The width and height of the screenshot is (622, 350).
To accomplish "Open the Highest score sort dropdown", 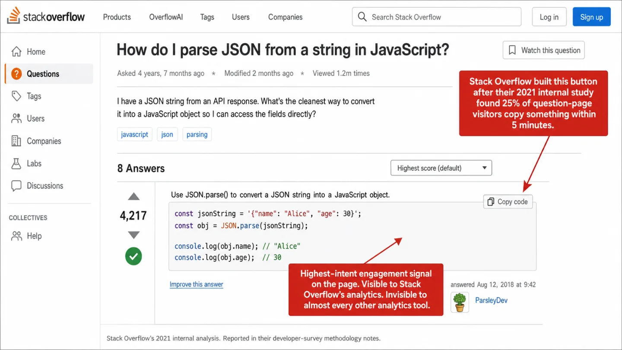I will click(441, 168).
